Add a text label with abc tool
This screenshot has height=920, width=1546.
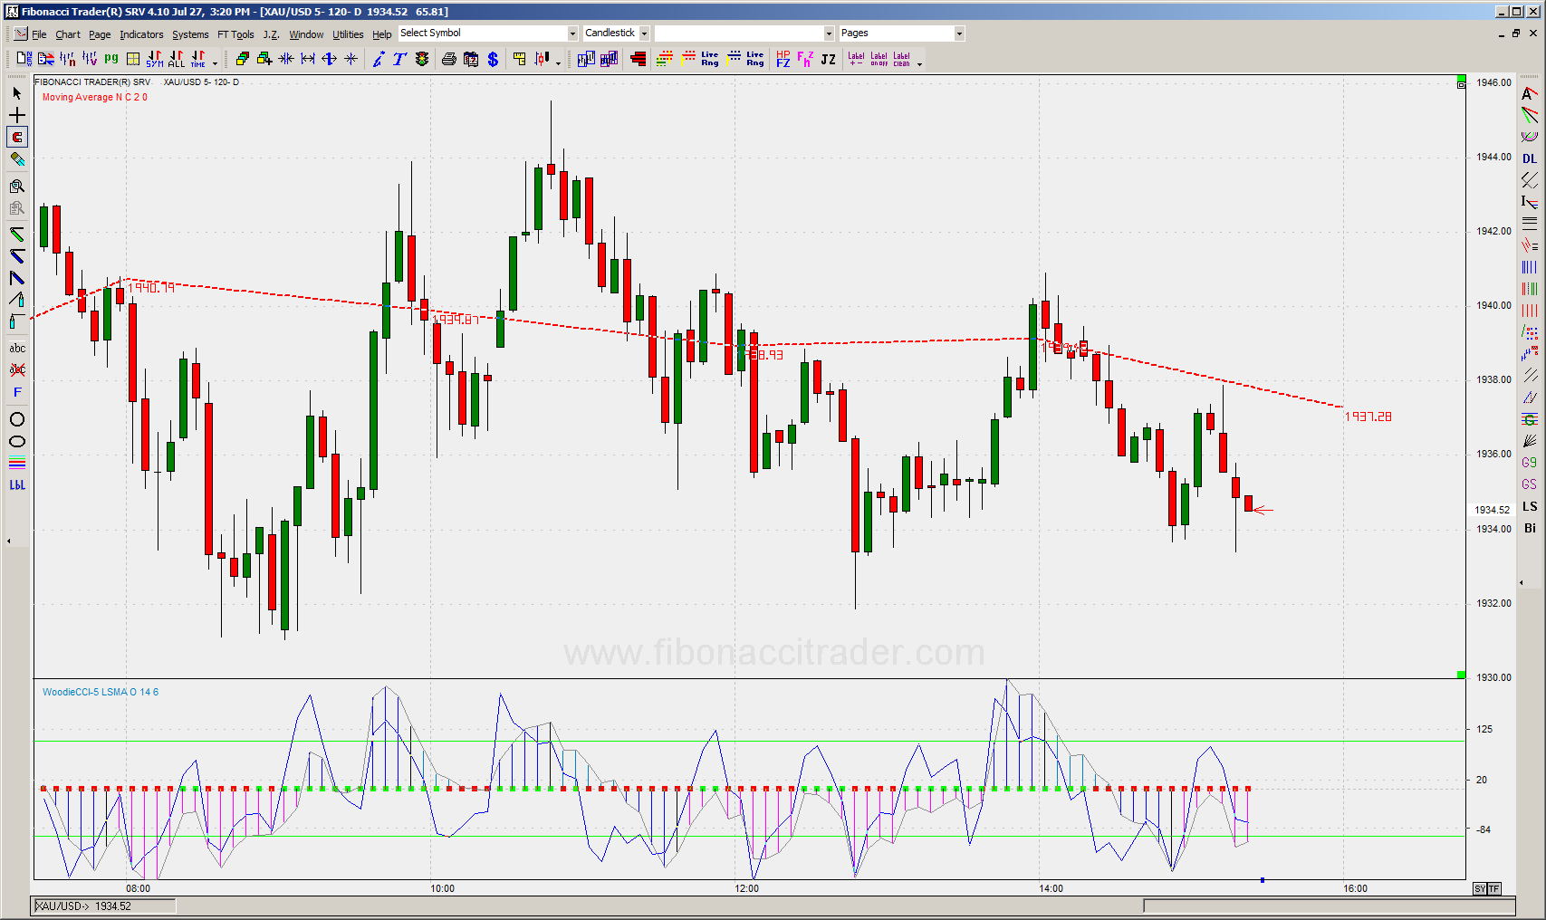click(16, 348)
